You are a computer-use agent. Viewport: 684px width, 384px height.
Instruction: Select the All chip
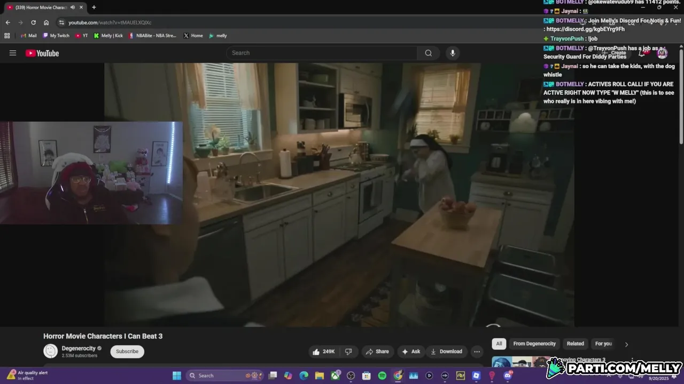pos(499,344)
